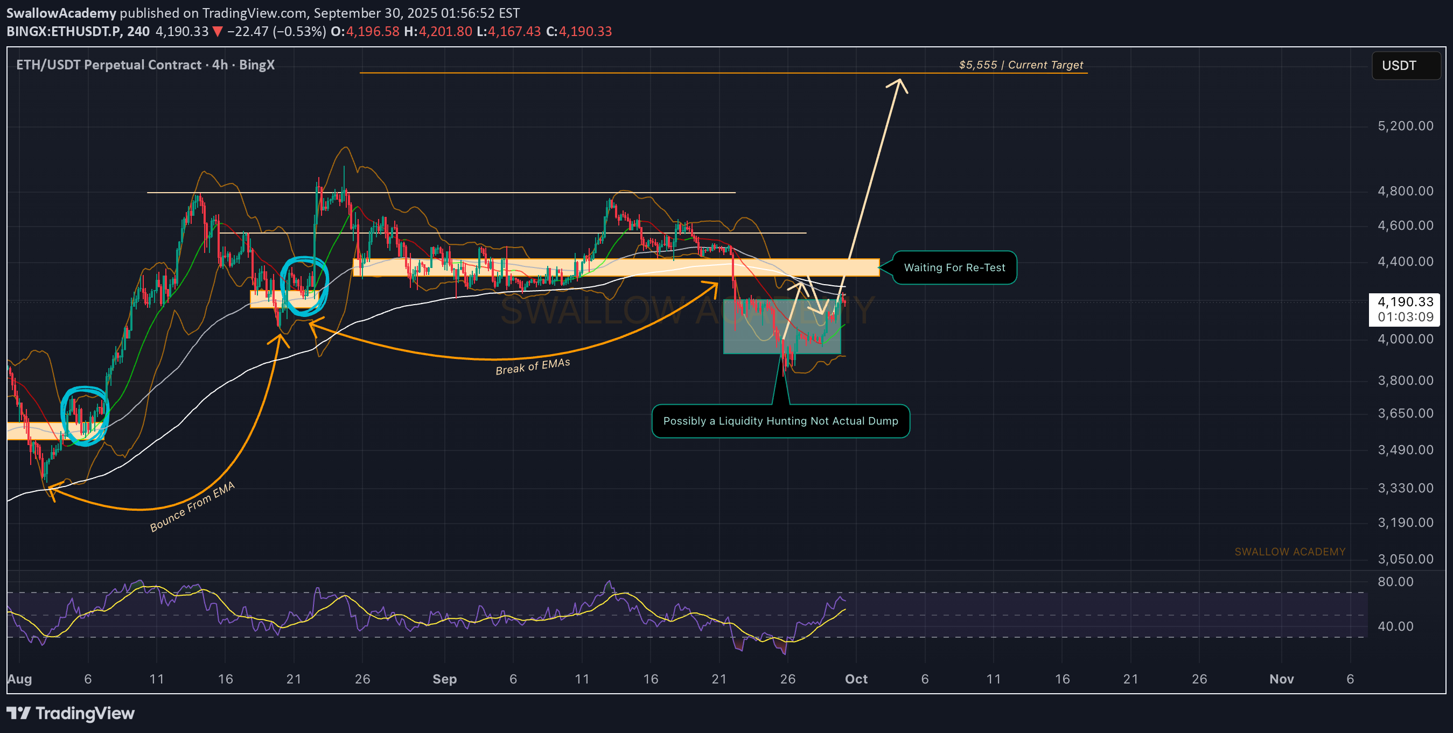Image resolution: width=1453 pixels, height=733 pixels.
Task: Click the RSI 80.00 scale label
Action: [x=1395, y=581]
